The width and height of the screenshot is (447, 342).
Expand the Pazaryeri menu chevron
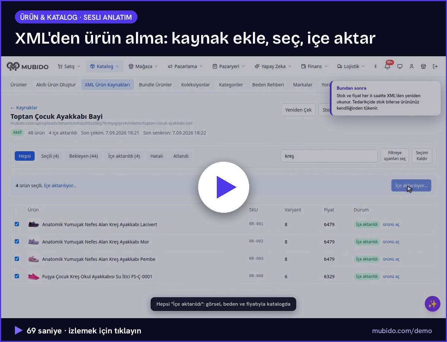pos(243,66)
